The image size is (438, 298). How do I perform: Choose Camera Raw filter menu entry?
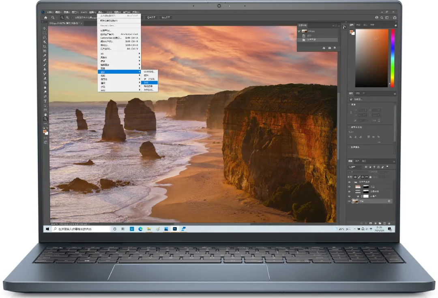(x=119, y=38)
